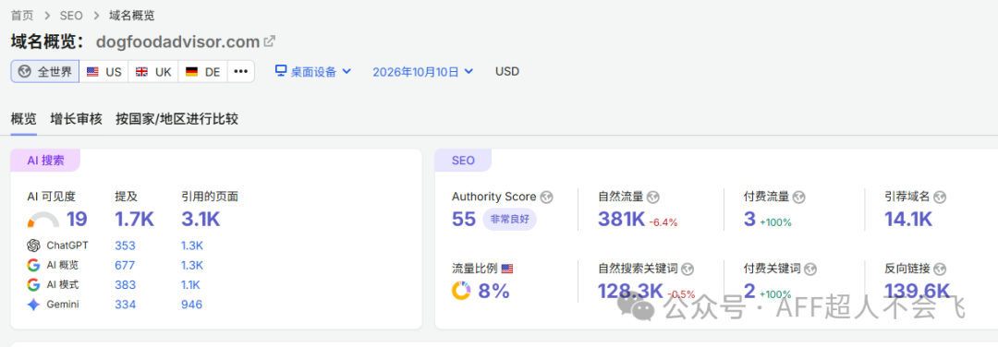Click the globe icon in 全世界 button
The width and height of the screenshot is (998, 347).
click(24, 72)
